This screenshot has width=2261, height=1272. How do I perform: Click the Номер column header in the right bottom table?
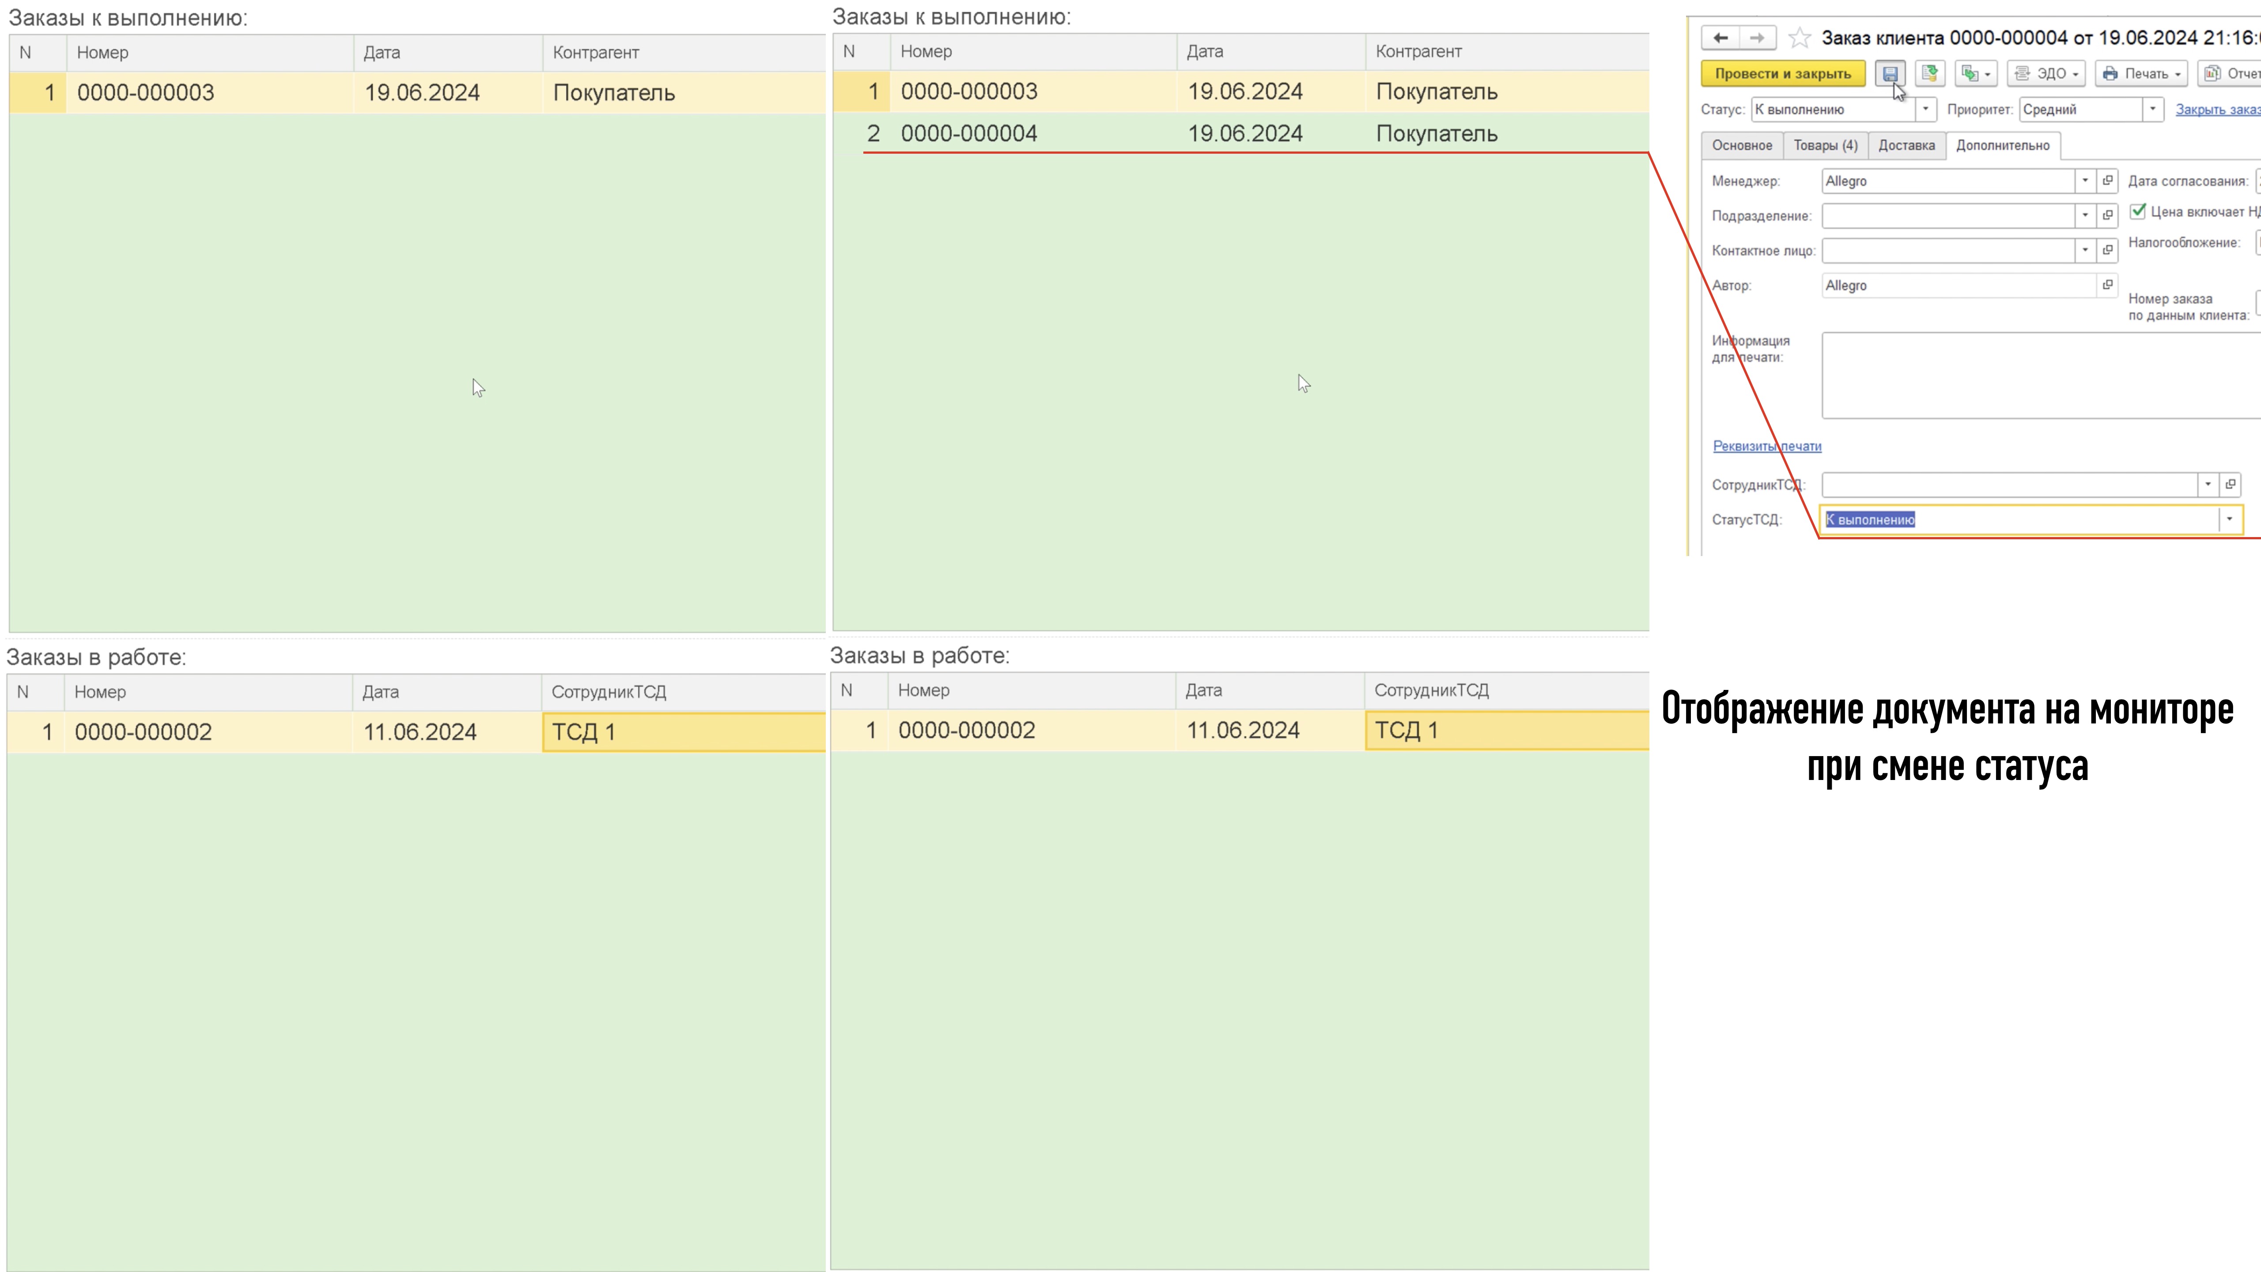tap(1031, 690)
